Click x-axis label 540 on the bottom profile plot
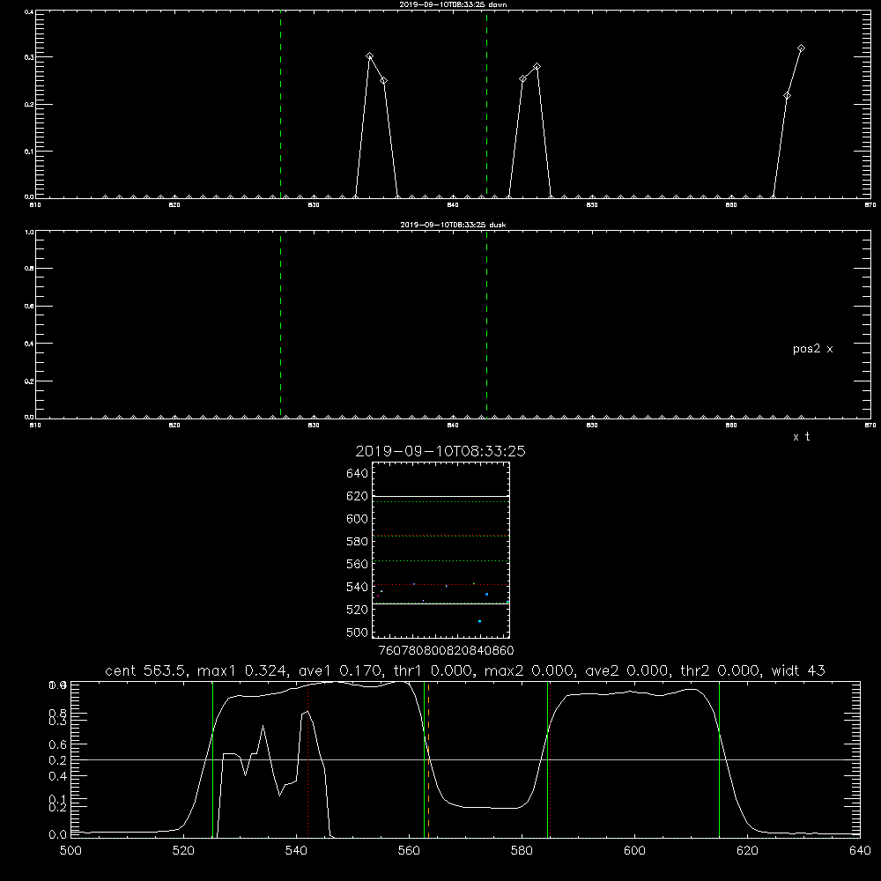881x881 pixels. [296, 851]
